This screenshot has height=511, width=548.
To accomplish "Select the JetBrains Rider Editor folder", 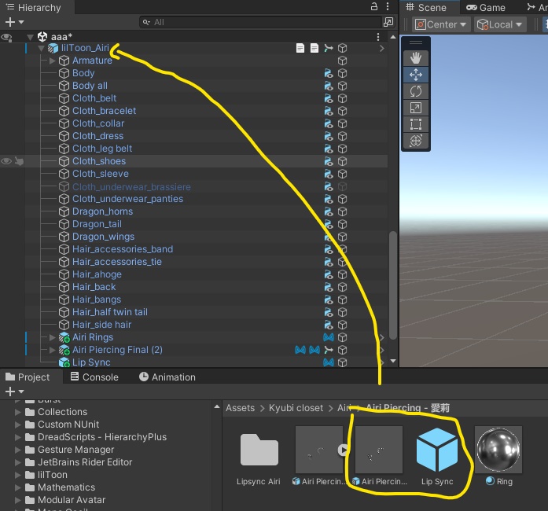I will (85, 462).
